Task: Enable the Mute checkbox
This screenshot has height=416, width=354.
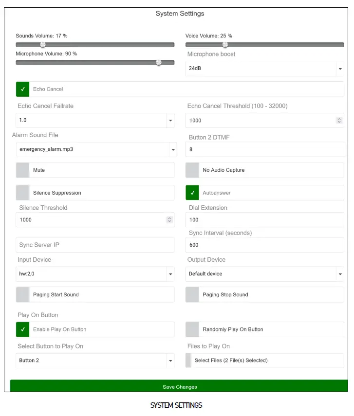Action: [22, 169]
